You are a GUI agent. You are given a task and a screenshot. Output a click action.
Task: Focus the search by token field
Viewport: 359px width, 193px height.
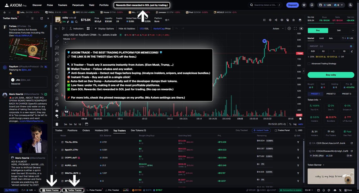[265, 5]
